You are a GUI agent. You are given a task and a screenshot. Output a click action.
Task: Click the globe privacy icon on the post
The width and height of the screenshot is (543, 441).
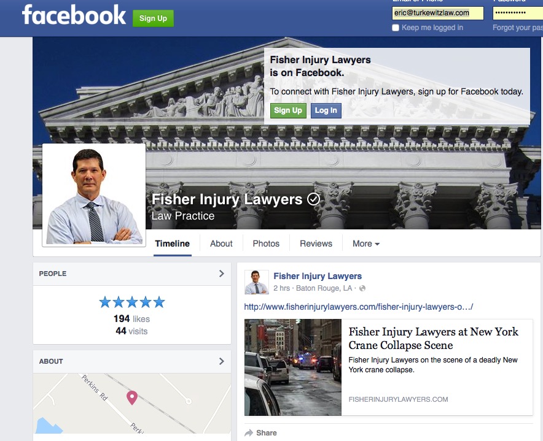click(362, 288)
